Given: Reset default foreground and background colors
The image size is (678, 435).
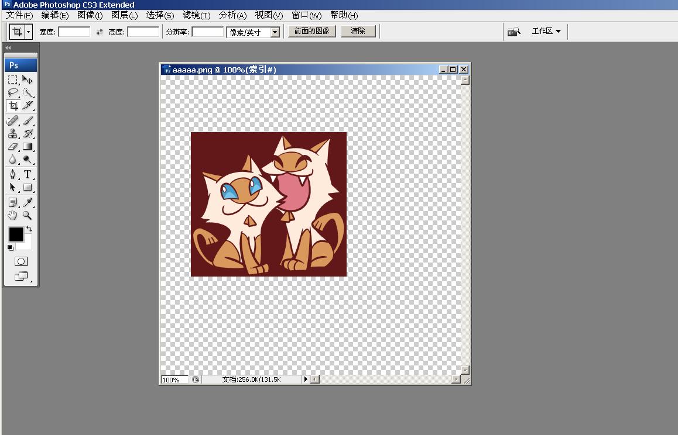Looking at the screenshot, I should tap(11, 247).
